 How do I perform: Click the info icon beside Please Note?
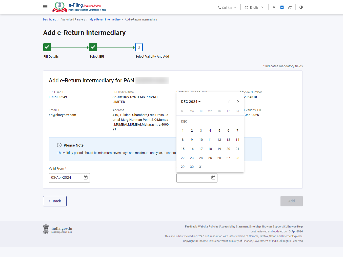[59, 145]
